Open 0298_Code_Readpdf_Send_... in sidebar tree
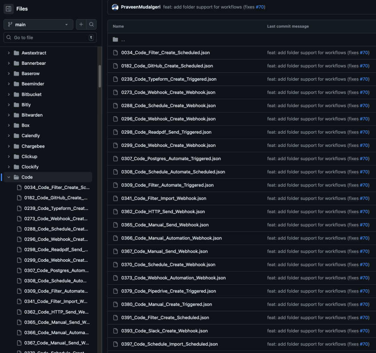Screen dimensions: 376x353 pyautogui.click(x=56, y=249)
